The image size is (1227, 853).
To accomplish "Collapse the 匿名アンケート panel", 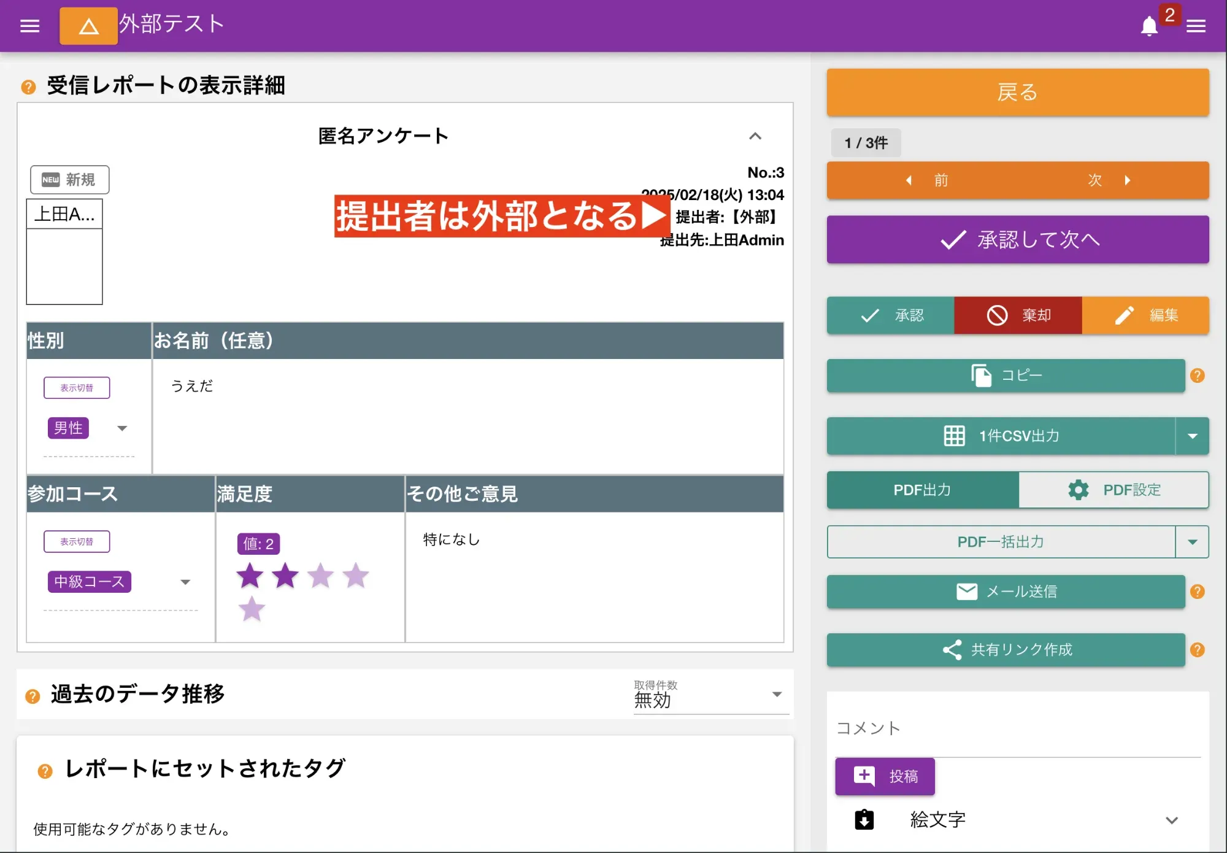I will [x=756, y=136].
